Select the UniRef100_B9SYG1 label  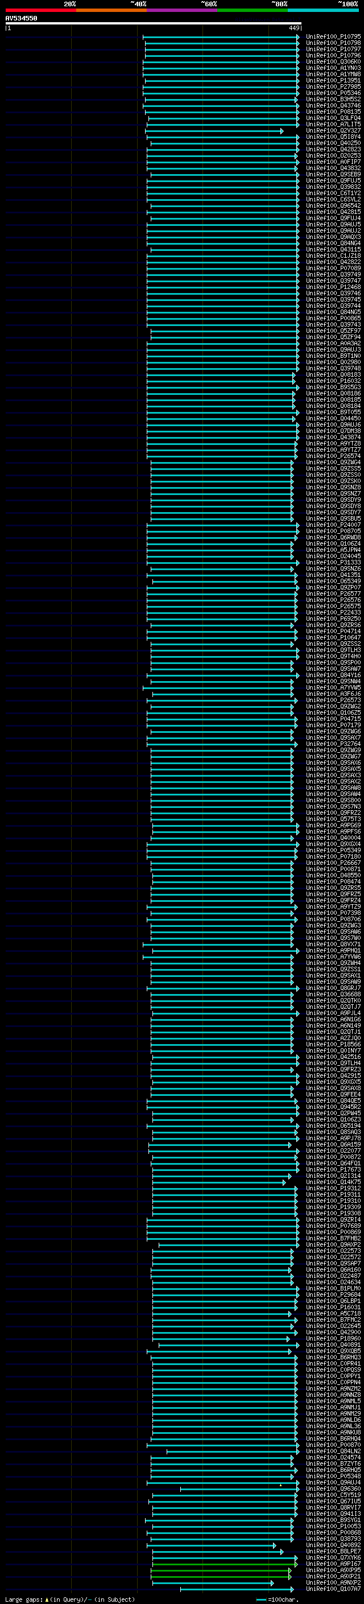tap(333, 1520)
